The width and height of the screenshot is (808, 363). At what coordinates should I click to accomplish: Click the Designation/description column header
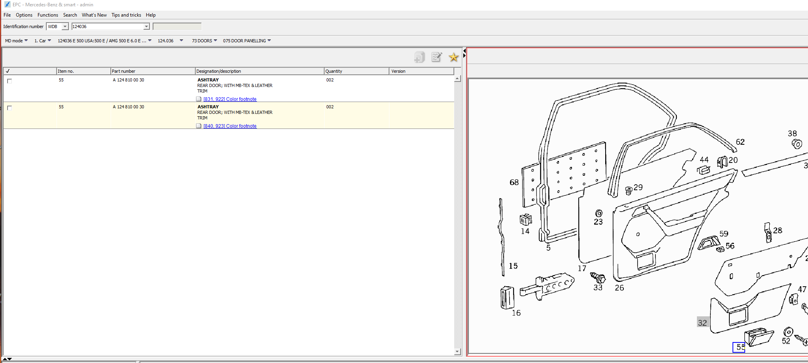(260, 71)
